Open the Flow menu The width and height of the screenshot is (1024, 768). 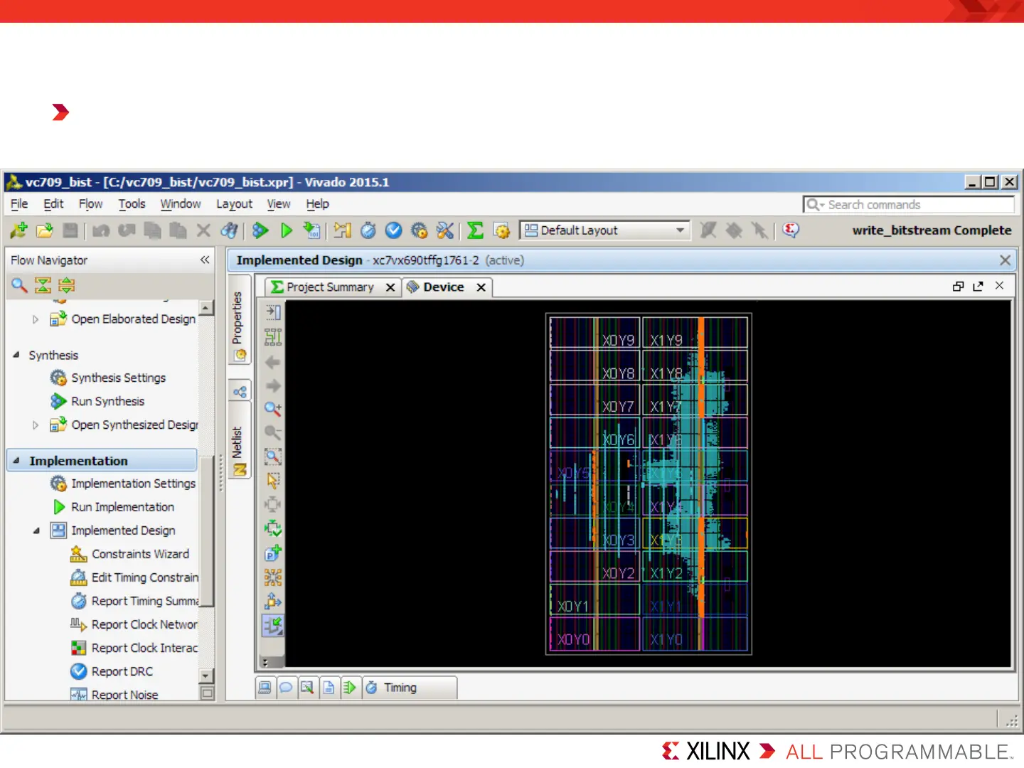click(90, 204)
